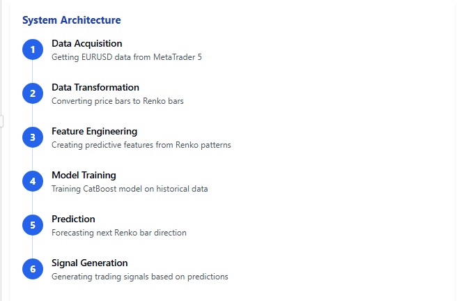Click the Signal Generation heading

[x=90, y=263]
